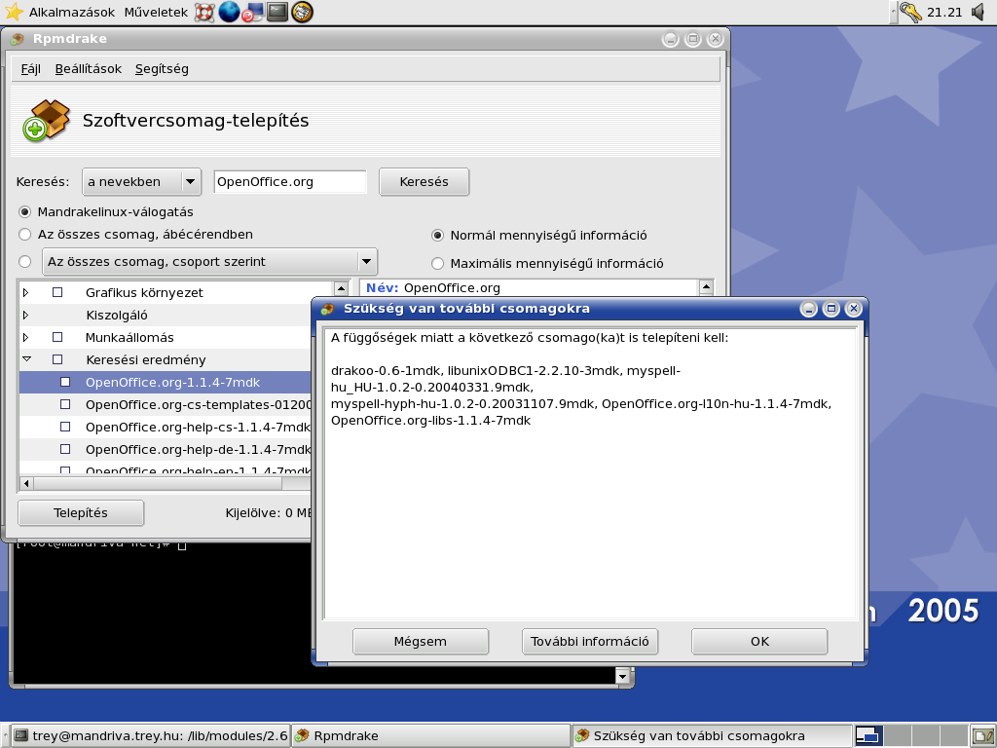
Task: Maximize the Rpmdrake window
Action: pyautogui.click(x=692, y=39)
